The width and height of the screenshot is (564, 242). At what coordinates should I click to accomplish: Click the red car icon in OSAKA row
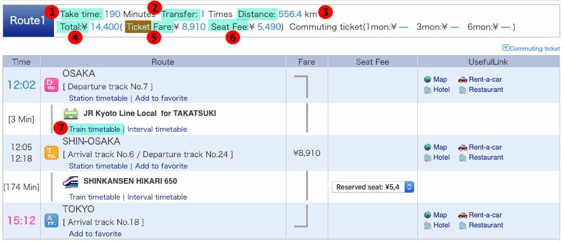pyautogui.click(x=462, y=80)
